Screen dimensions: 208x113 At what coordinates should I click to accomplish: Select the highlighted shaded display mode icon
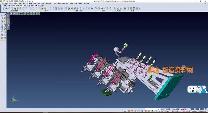[45, 9]
